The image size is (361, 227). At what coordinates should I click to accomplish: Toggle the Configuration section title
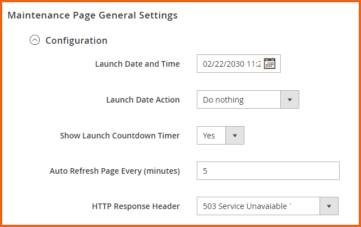(76, 40)
